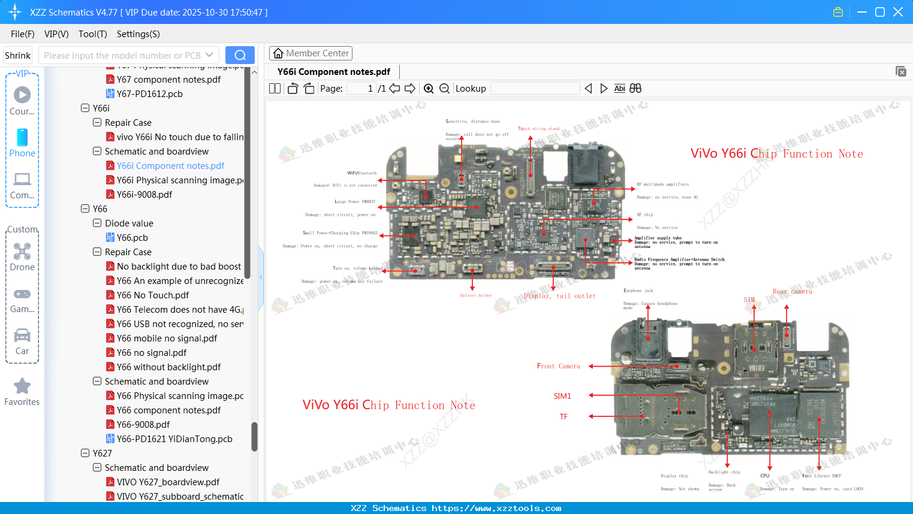The height and width of the screenshot is (514, 913).
Task: Collapse the Y66i tree node
Action: tap(85, 108)
